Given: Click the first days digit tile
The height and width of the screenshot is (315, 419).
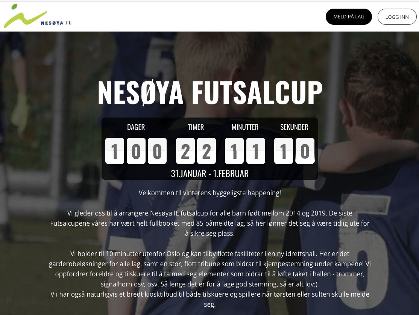Looking at the screenshot, I should click(x=115, y=151).
